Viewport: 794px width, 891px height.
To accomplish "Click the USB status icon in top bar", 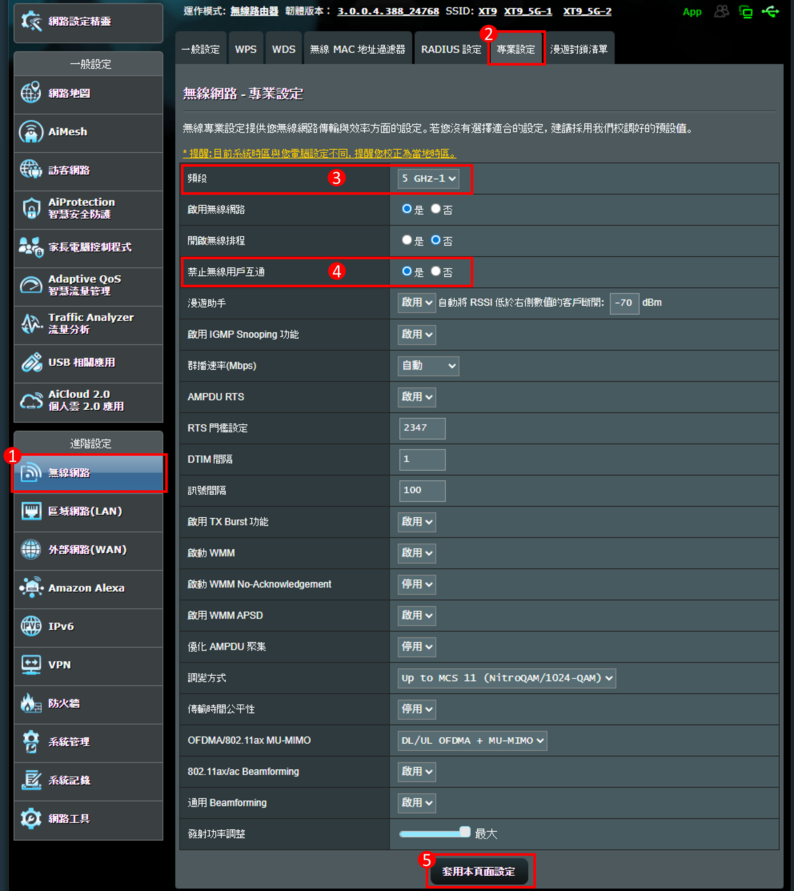I will (770, 12).
